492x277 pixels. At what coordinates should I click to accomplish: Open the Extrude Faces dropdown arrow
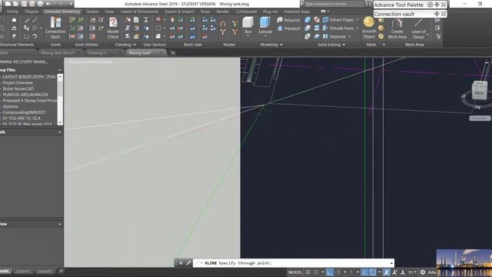click(357, 28)
